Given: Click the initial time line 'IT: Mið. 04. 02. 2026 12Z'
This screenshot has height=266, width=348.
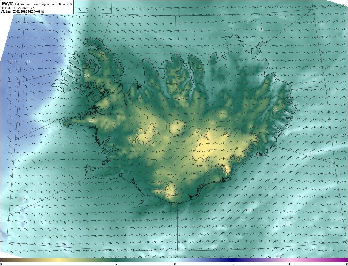Looking at the screenshot, I should [x=17, y=8].
